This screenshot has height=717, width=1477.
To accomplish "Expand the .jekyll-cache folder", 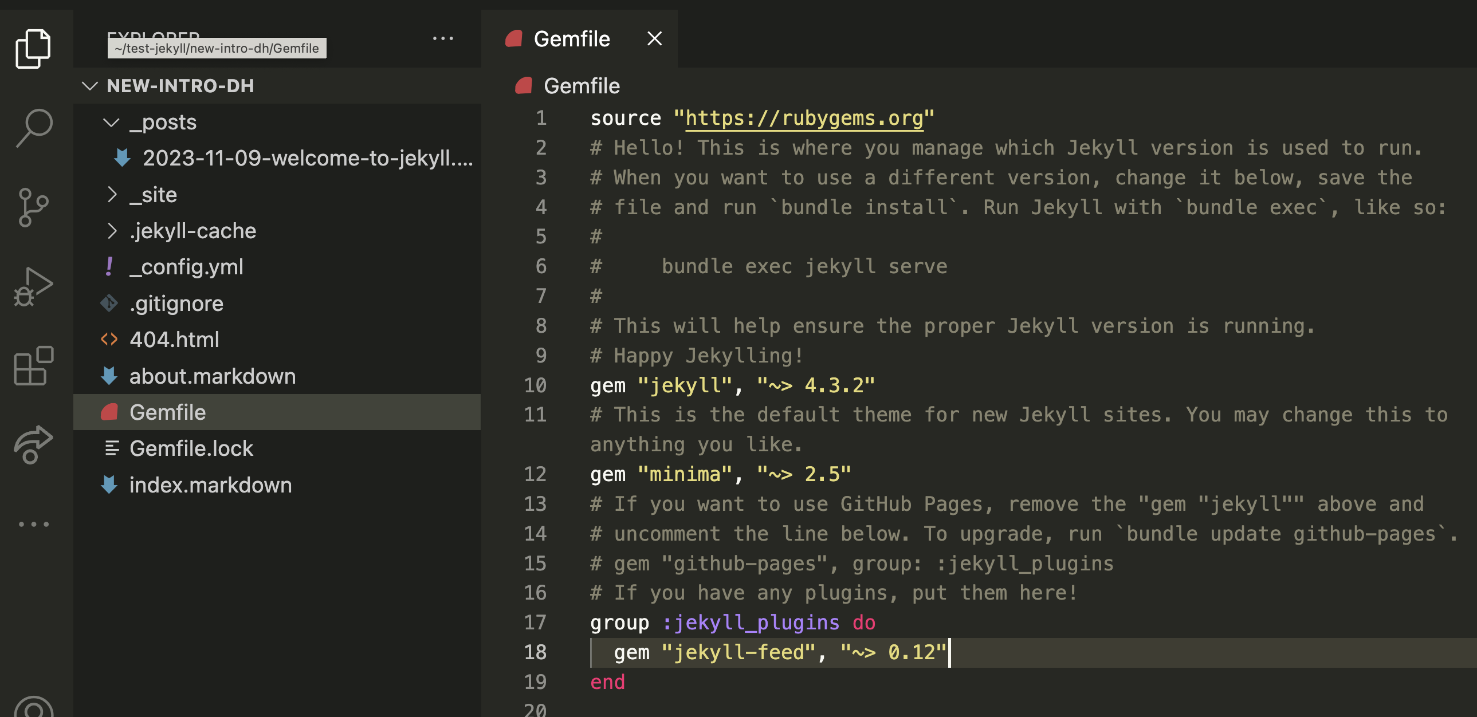I will (112, 231).
